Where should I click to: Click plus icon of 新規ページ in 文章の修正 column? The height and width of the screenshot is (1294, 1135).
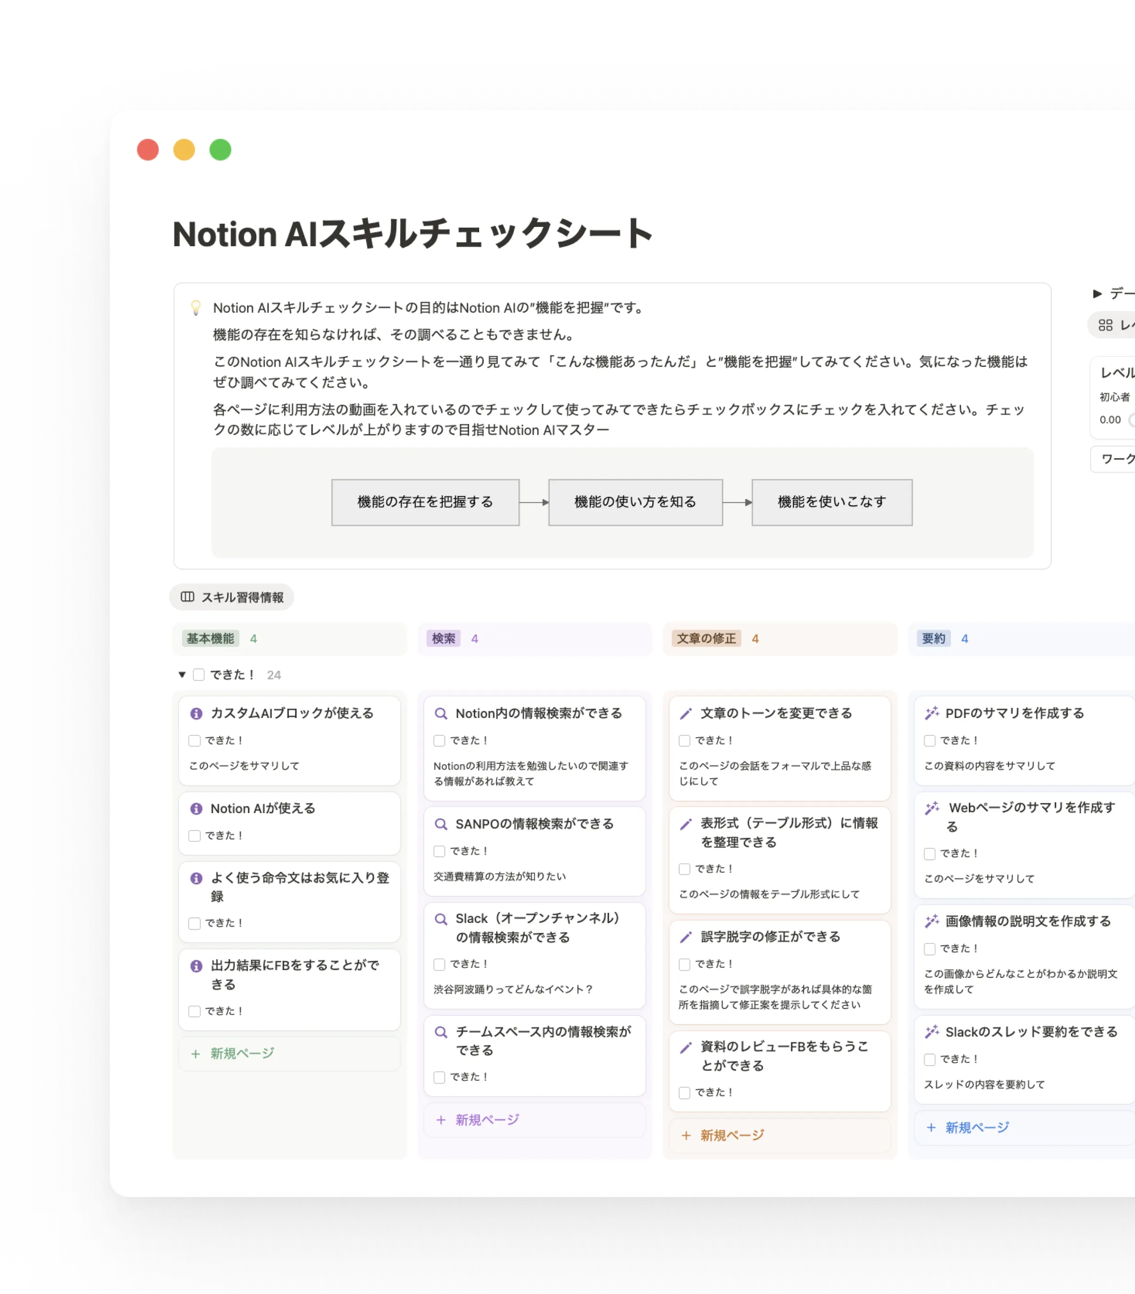(x=686, y=1136)
